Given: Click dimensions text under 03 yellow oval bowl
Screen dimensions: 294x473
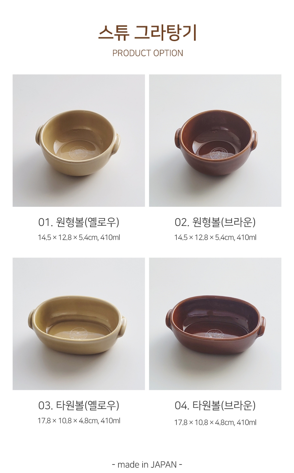Looking at the screenshot, I should pyautogui.click(x=79, y=421).
